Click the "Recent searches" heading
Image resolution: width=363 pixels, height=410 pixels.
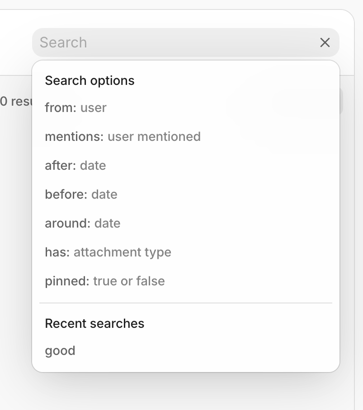pos(94,324)
